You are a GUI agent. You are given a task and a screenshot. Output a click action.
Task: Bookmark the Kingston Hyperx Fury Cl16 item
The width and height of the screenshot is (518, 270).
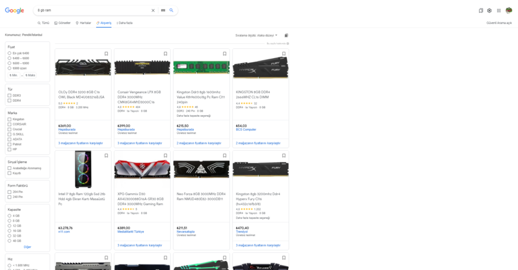pyautogui.click(x=283, y=155)
